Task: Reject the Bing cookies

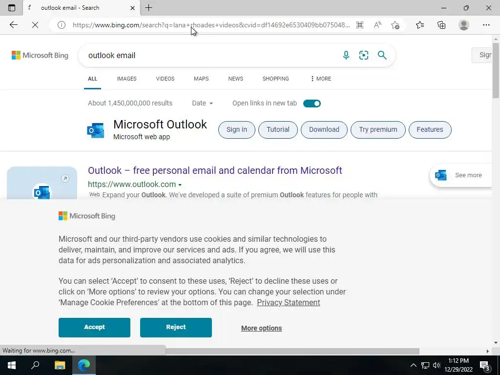Action: pyautogui.click(x=176, y=328)
